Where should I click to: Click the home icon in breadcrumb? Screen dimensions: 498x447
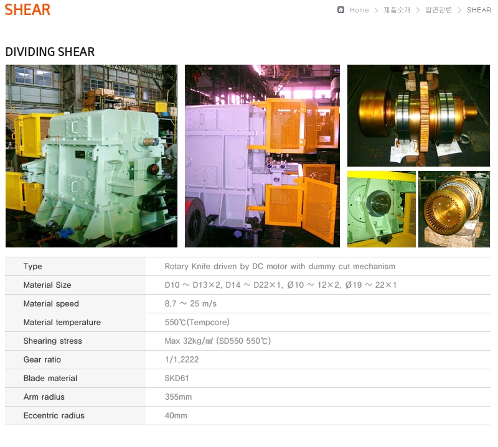pos(341,10)
